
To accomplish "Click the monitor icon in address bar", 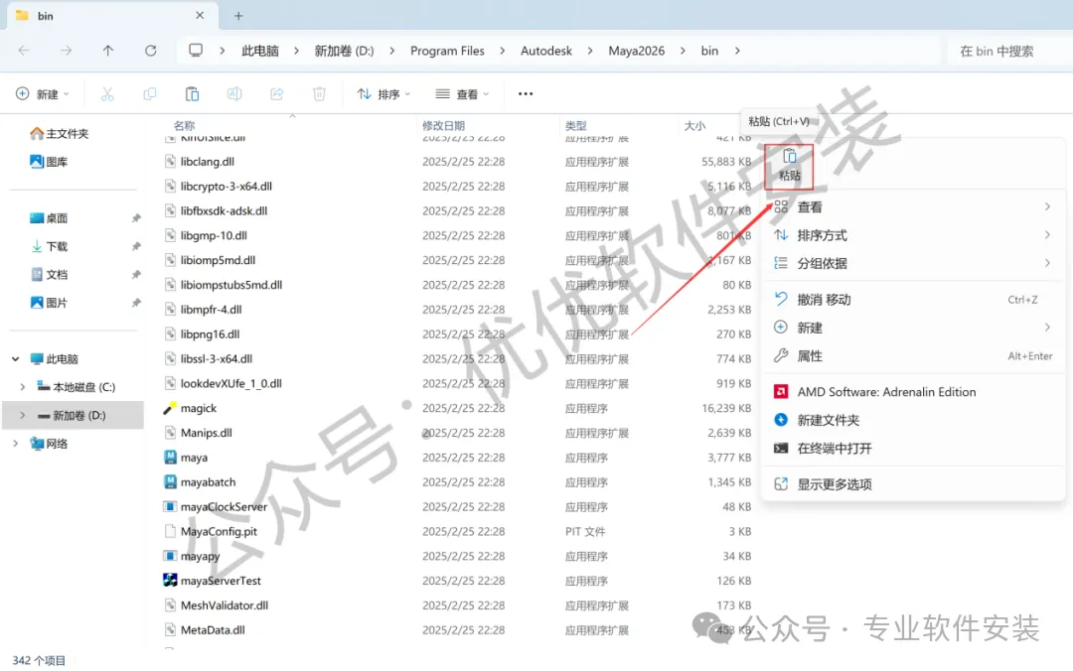I will click(x=196, y=51).
